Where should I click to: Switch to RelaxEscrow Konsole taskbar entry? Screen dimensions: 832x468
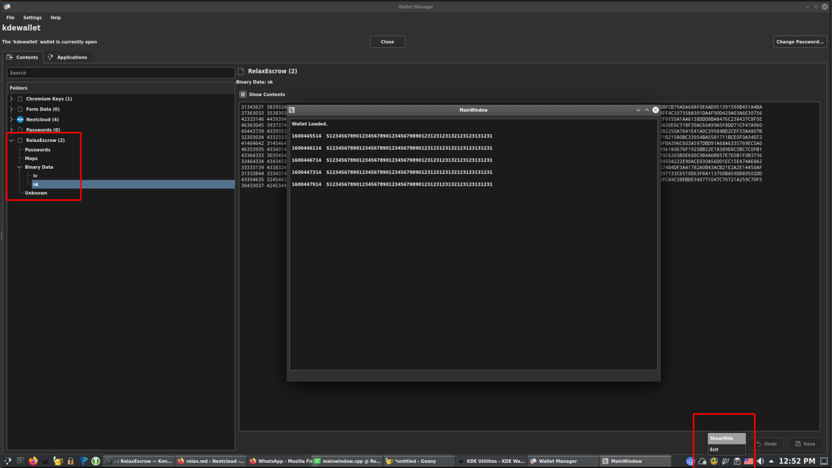138,461
